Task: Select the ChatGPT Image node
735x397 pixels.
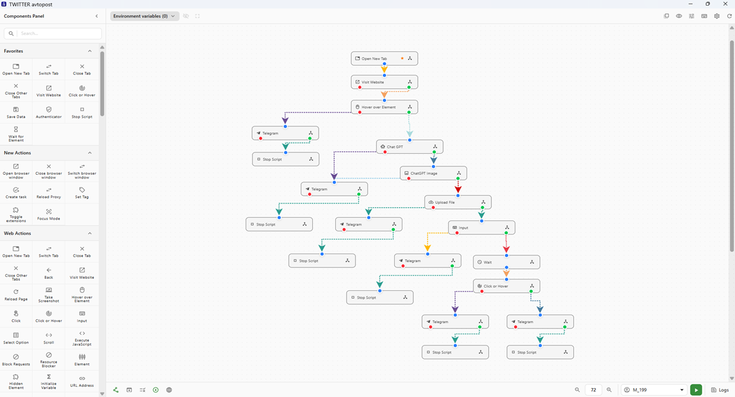Action: pyautogui.click(x=434, y=173)
